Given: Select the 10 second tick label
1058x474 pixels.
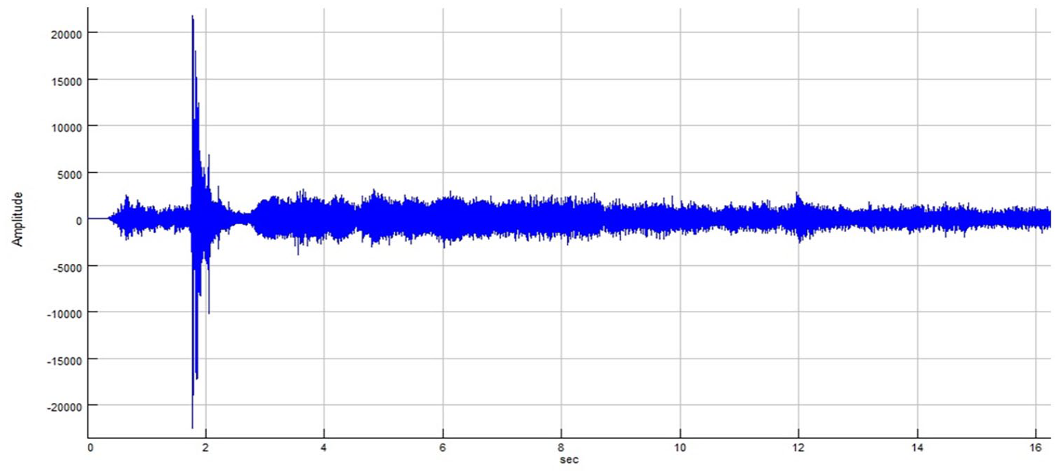Looking at the screenshot, I should (x=680, y=448).
